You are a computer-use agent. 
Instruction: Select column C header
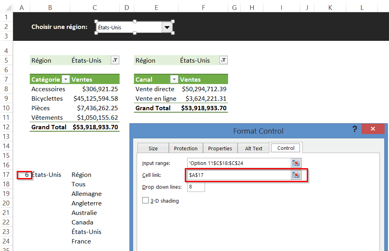(x=95, y=7)
